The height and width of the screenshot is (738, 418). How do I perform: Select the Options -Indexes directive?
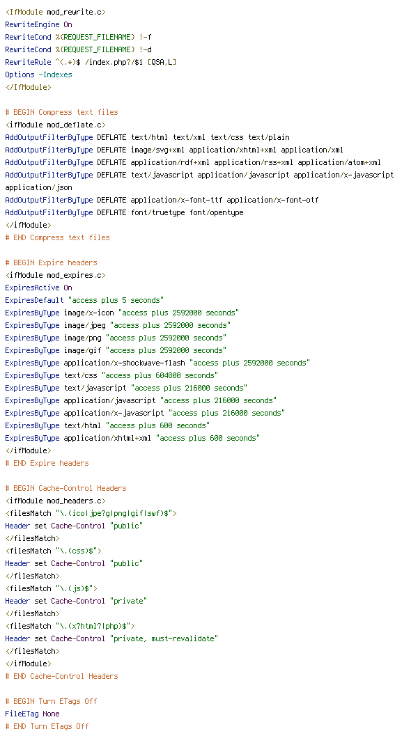pyautogui.click(x=38, y=74)
